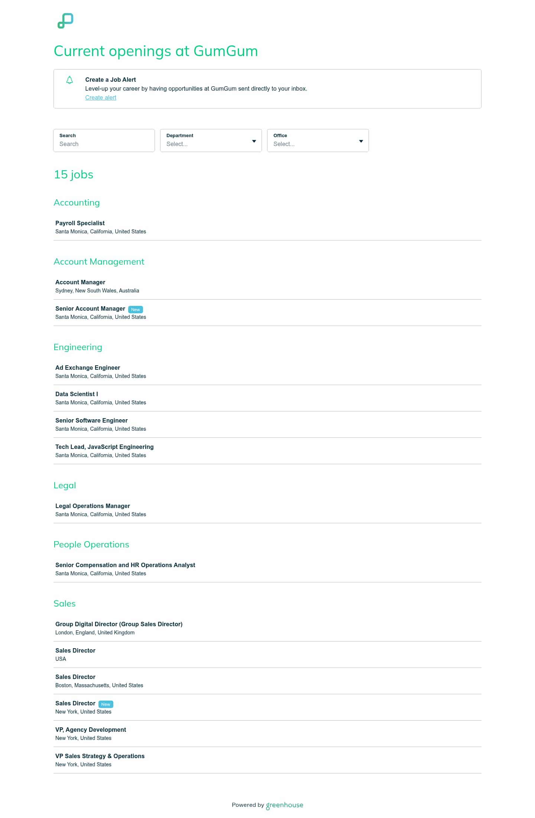Click the Current openings at GumGum title
This screenshot has width=535, height=818.
pyautogui.click(x=156, y=51)
